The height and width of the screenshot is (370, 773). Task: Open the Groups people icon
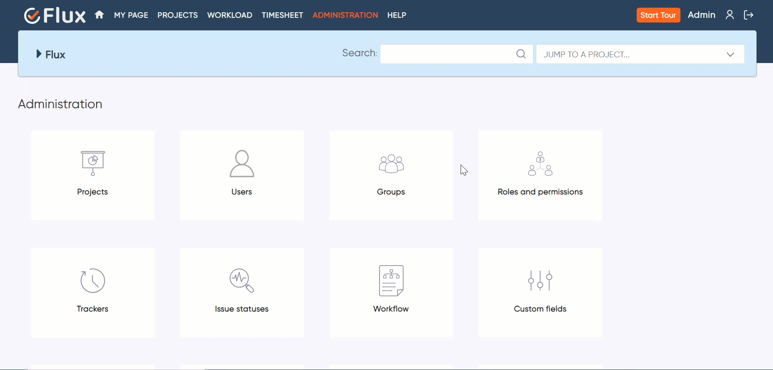click(391, 164)
